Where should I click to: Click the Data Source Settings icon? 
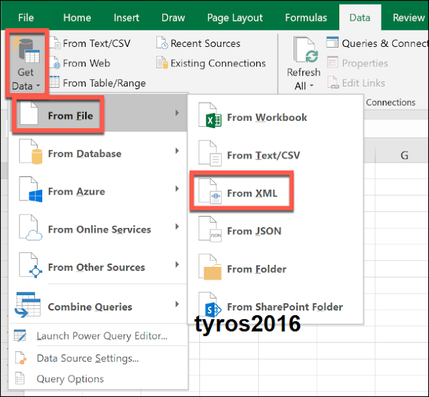(21, 357)
